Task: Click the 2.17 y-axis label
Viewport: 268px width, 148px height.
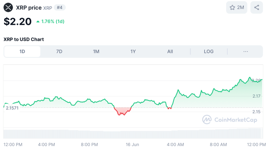Action: (x=256, y=96)
